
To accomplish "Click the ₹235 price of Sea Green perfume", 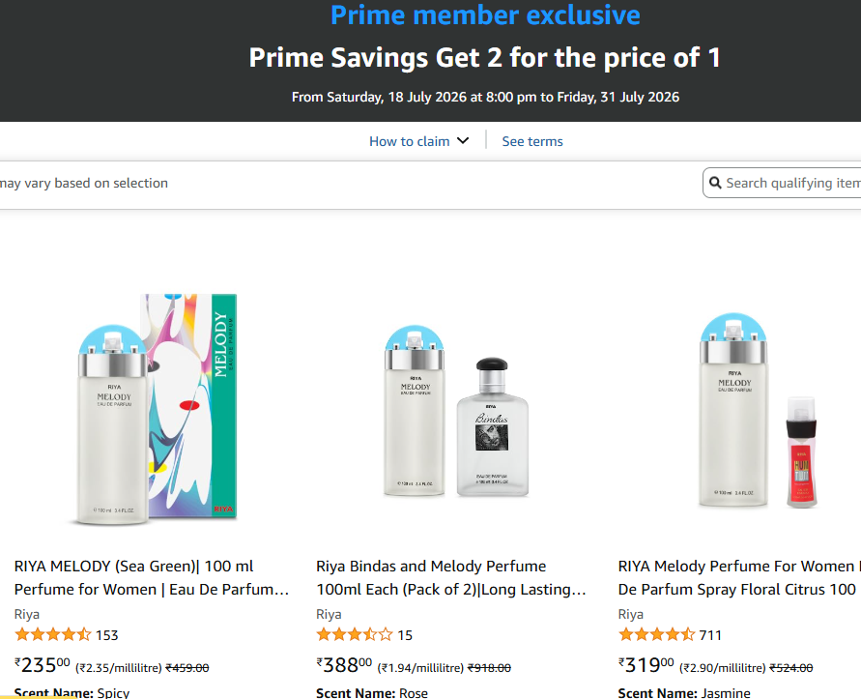I will coord(43,665).
